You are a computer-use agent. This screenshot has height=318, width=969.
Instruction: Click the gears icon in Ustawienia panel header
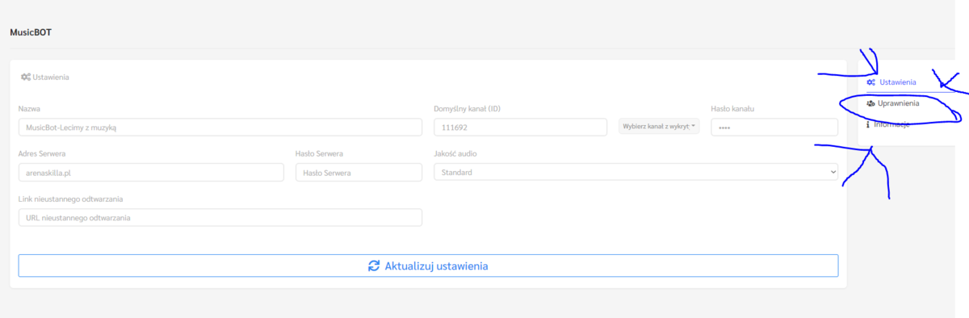click(26, 77)
